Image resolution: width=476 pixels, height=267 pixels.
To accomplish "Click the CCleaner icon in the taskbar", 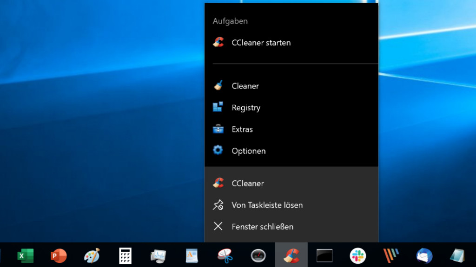I will (x=291, y=255).
